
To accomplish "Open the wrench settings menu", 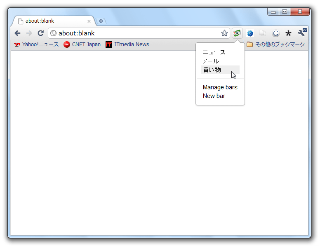I will (x=302, y=33).
